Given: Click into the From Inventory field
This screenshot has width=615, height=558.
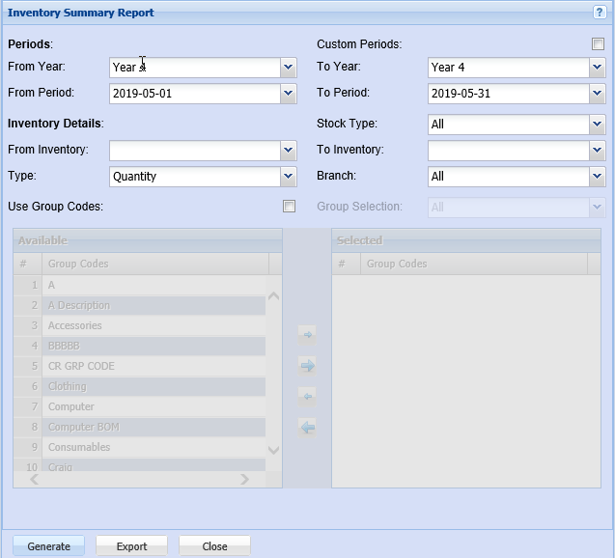Looking at the screenshot, I should coord(194,151).
